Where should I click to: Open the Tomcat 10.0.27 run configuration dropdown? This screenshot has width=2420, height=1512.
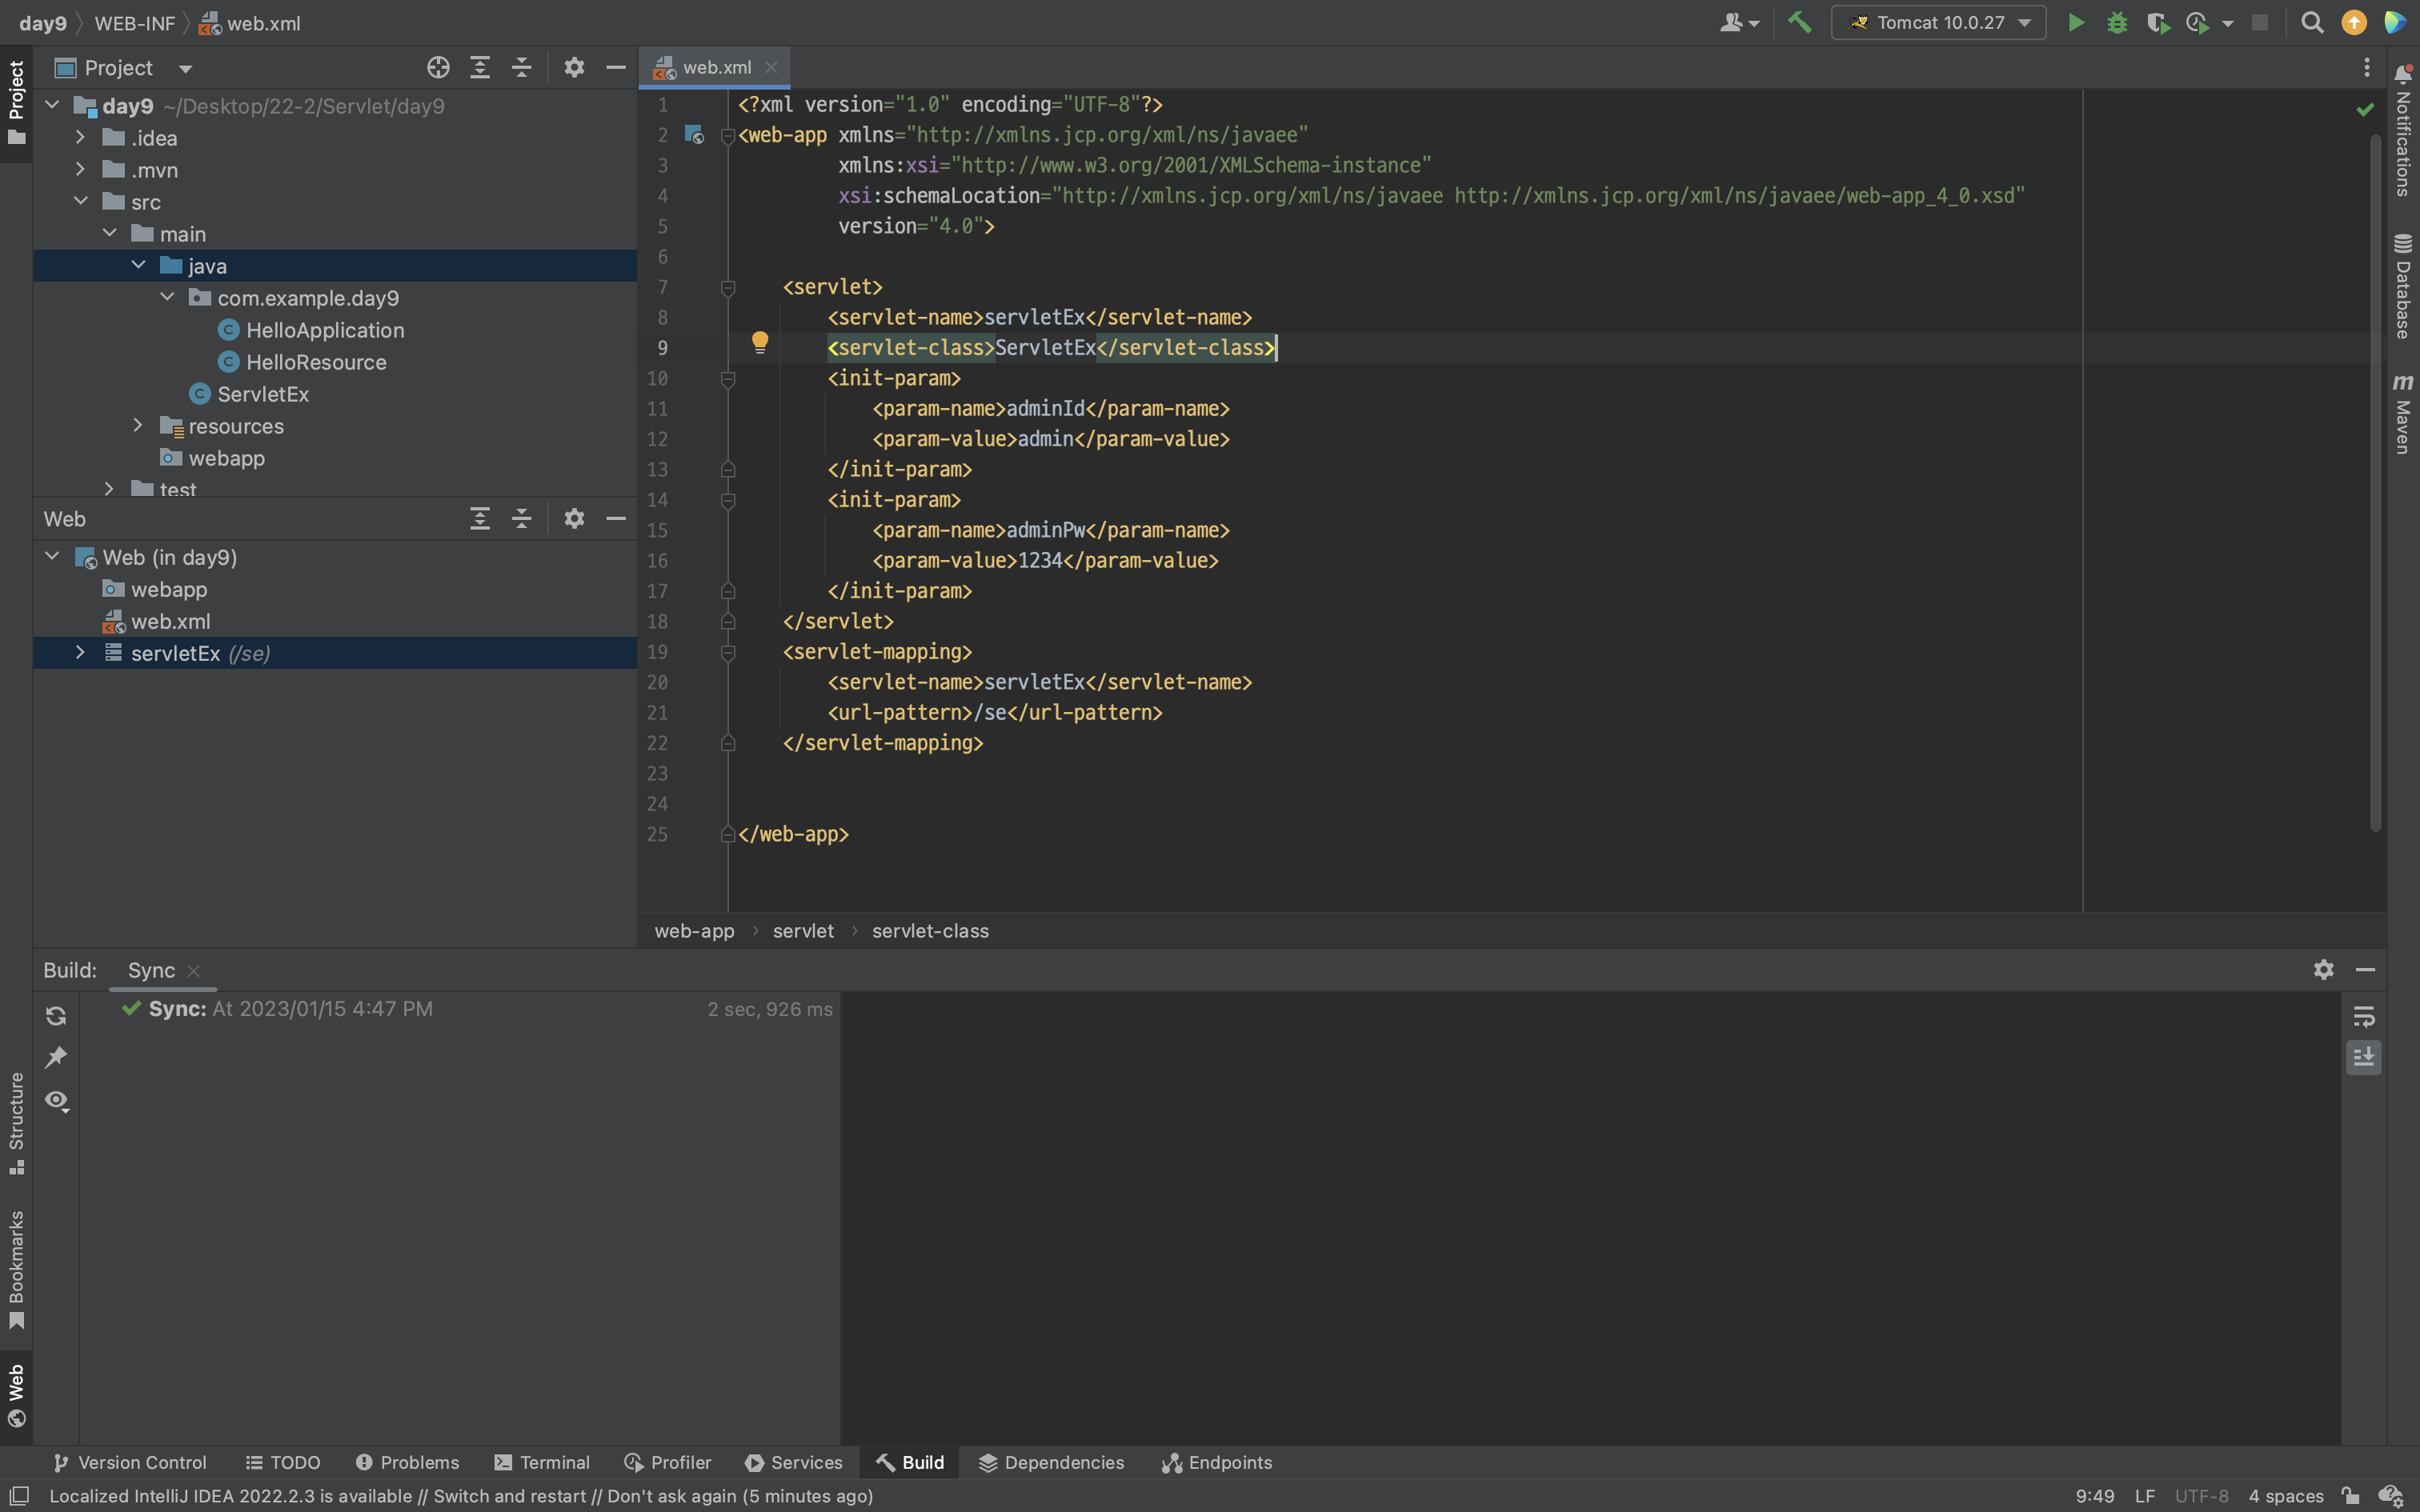click(x=1938, y=22)
